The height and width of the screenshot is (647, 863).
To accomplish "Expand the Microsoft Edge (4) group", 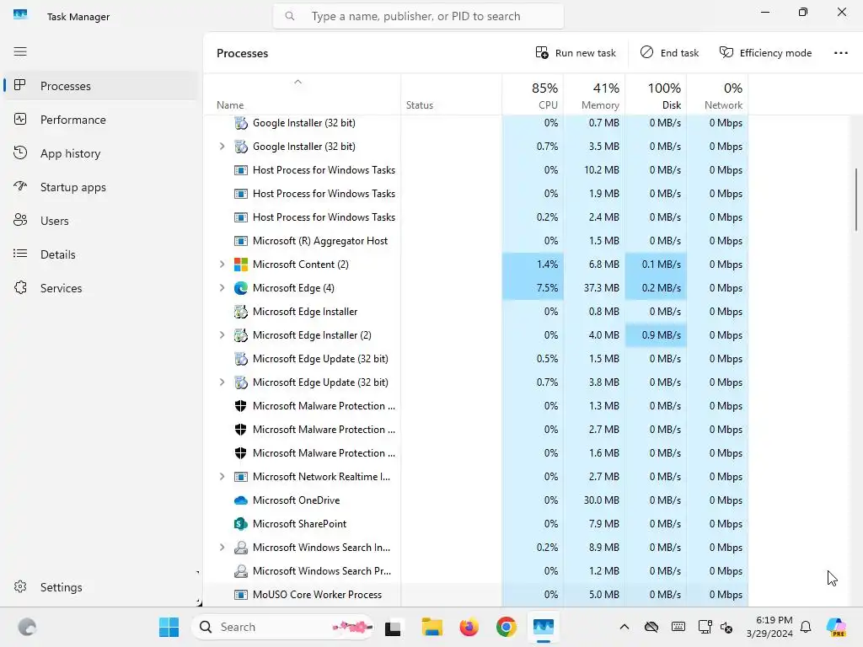I will coord(222,288).
